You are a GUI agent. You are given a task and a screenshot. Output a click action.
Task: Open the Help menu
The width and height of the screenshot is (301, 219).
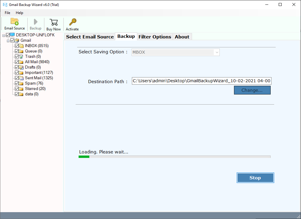coord(19,13)
